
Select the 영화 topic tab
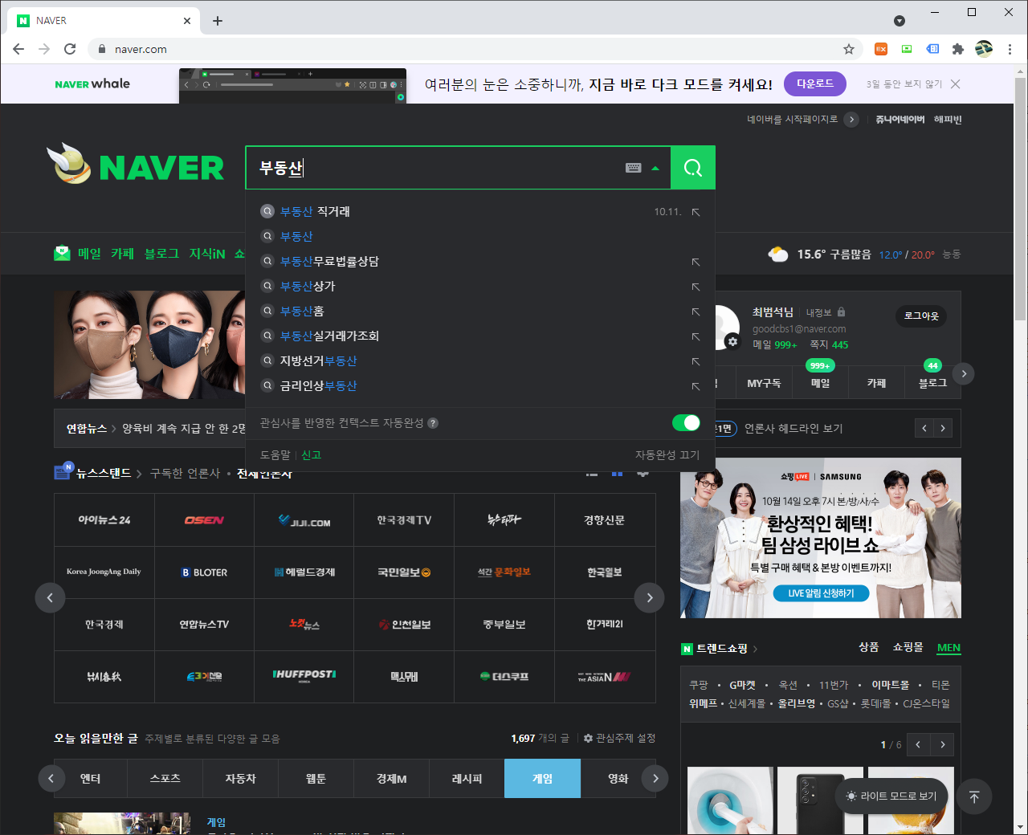click(x=618, y=778)
